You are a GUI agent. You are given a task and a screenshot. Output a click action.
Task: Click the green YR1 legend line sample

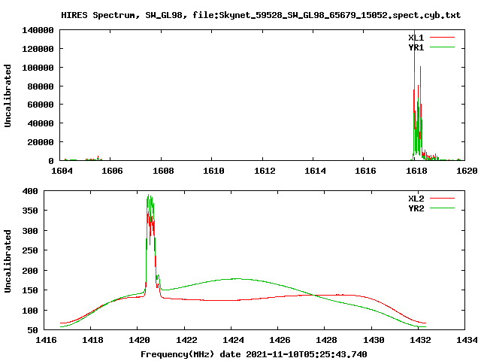coord(442,47)
